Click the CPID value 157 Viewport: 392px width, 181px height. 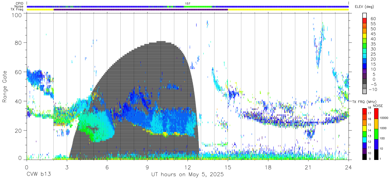tap(187, 4)
